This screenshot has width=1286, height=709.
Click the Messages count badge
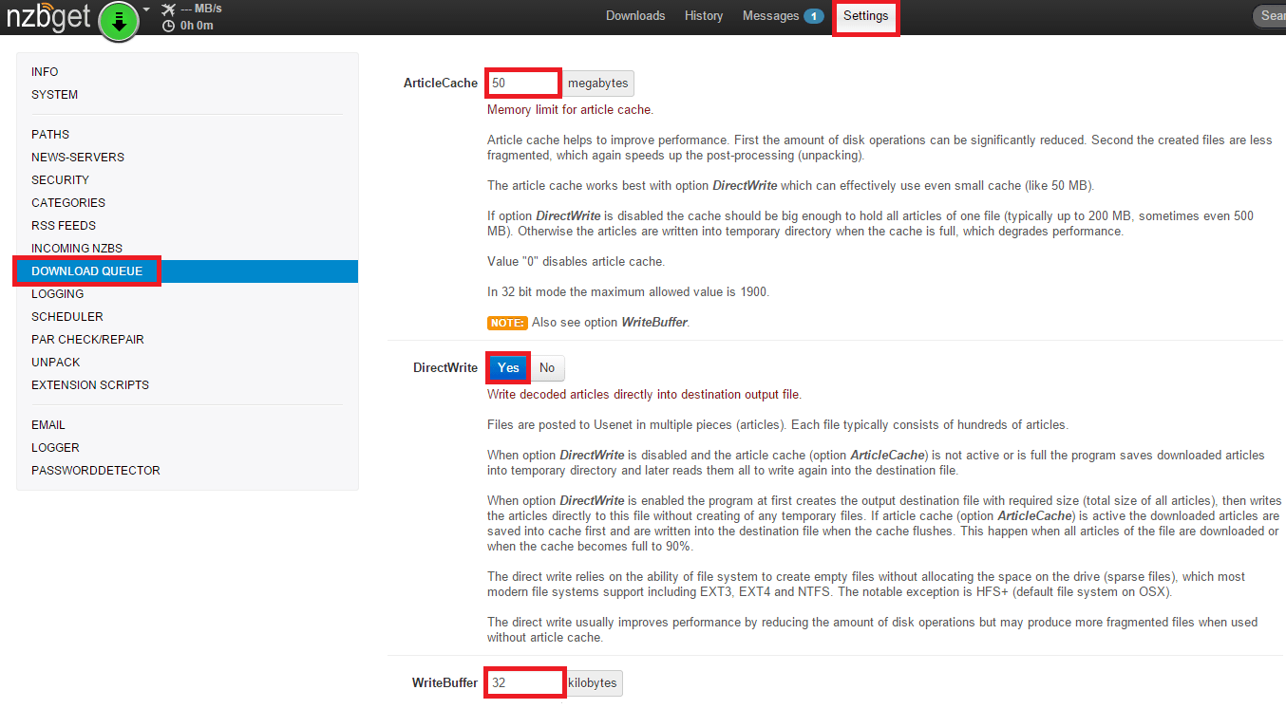point(813,16)
